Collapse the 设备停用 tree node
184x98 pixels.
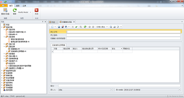[x=4, y=37]
